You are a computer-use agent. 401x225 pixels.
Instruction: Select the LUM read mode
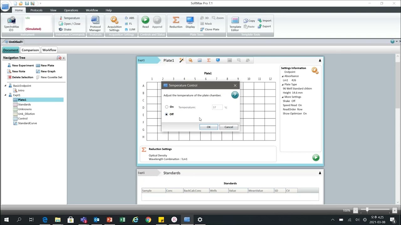click(x=130, y=29)
